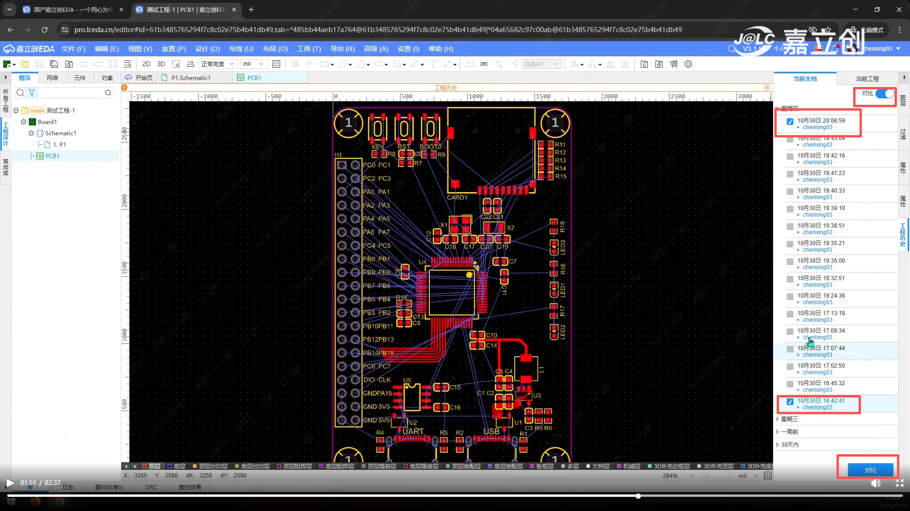
Task: Run the DRC check from toolbar
Action: 484,64
